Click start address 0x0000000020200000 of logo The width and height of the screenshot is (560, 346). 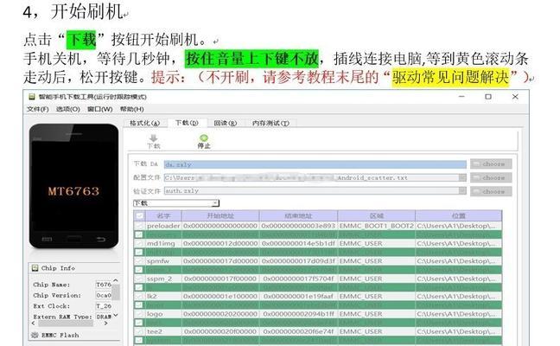(220, 314)
